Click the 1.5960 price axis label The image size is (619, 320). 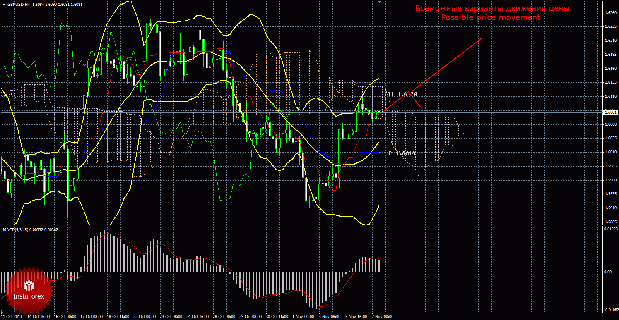pos(610,180)
